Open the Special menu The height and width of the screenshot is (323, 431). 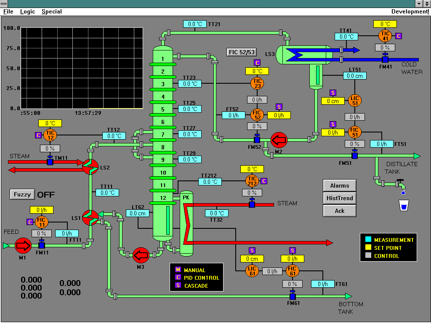[51, 11]
